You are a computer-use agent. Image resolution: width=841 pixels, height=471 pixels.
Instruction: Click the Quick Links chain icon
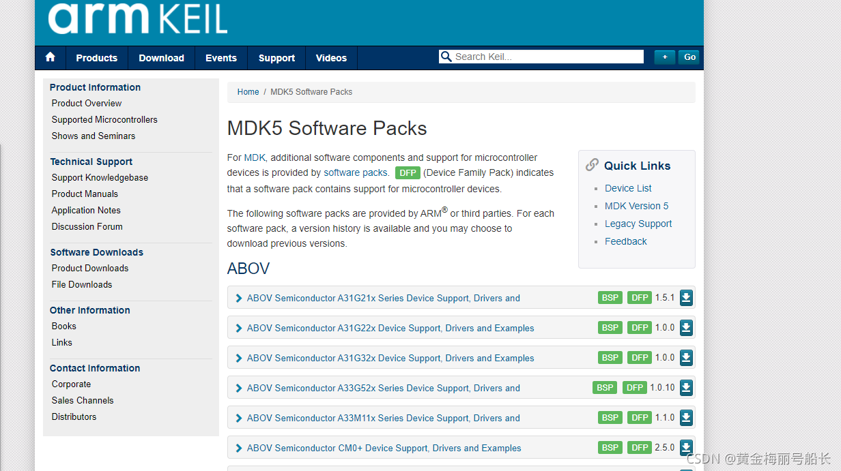coord(592,165)
